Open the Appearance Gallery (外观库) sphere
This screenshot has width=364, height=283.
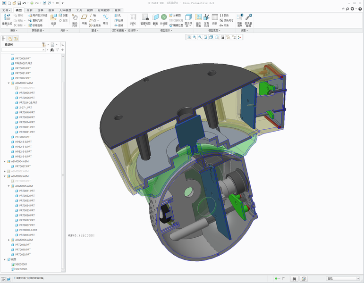coord(164,17)
